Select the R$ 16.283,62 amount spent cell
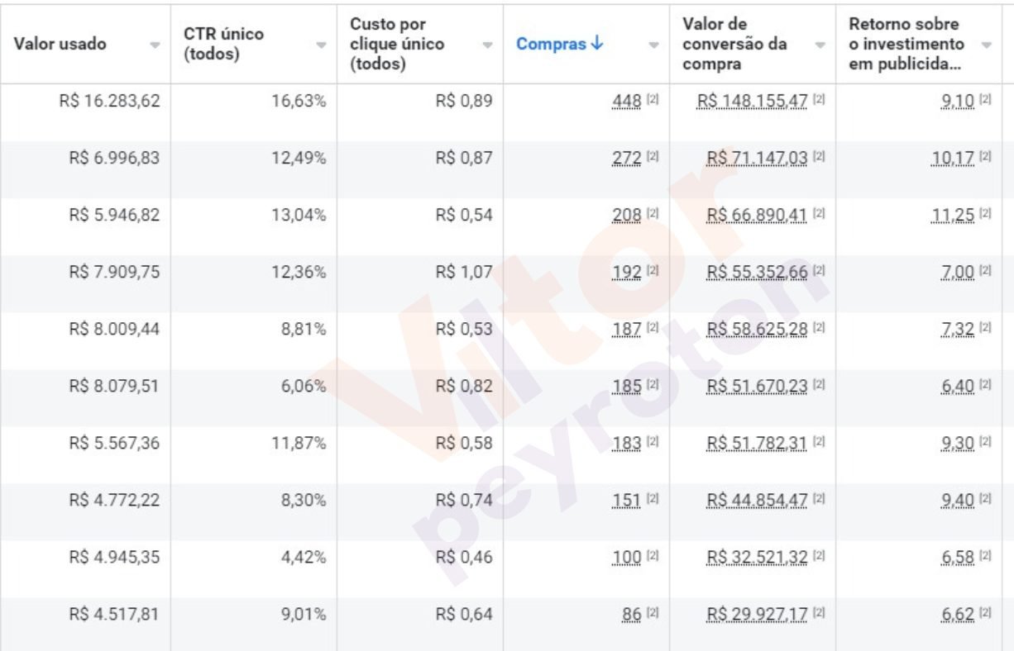The height and width of the screenshot is (651, 1014). (114, 101)
